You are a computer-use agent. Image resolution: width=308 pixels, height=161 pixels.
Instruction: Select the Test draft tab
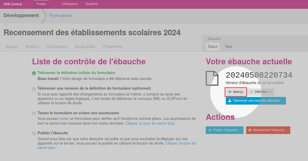228,47
